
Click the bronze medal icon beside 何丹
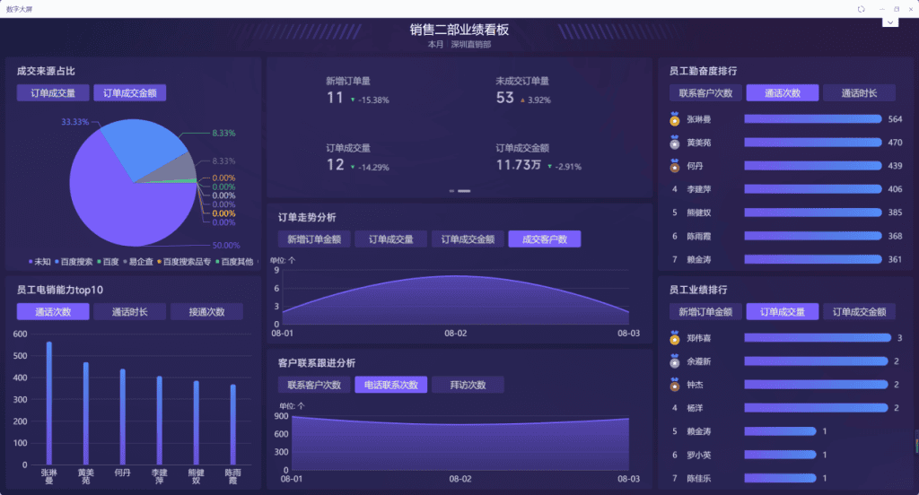[675, 166]
